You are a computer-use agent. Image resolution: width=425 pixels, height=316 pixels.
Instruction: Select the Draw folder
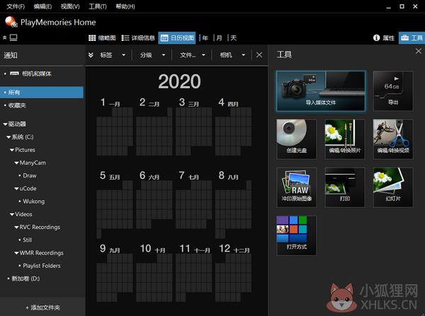pyautogui.click(x=30, y=175)
